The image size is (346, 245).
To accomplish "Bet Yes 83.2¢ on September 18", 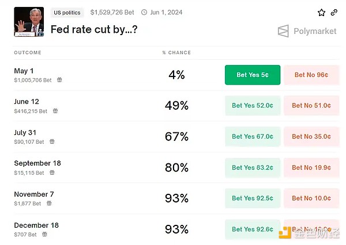I will pyautogui.click(x=253, y=167).
